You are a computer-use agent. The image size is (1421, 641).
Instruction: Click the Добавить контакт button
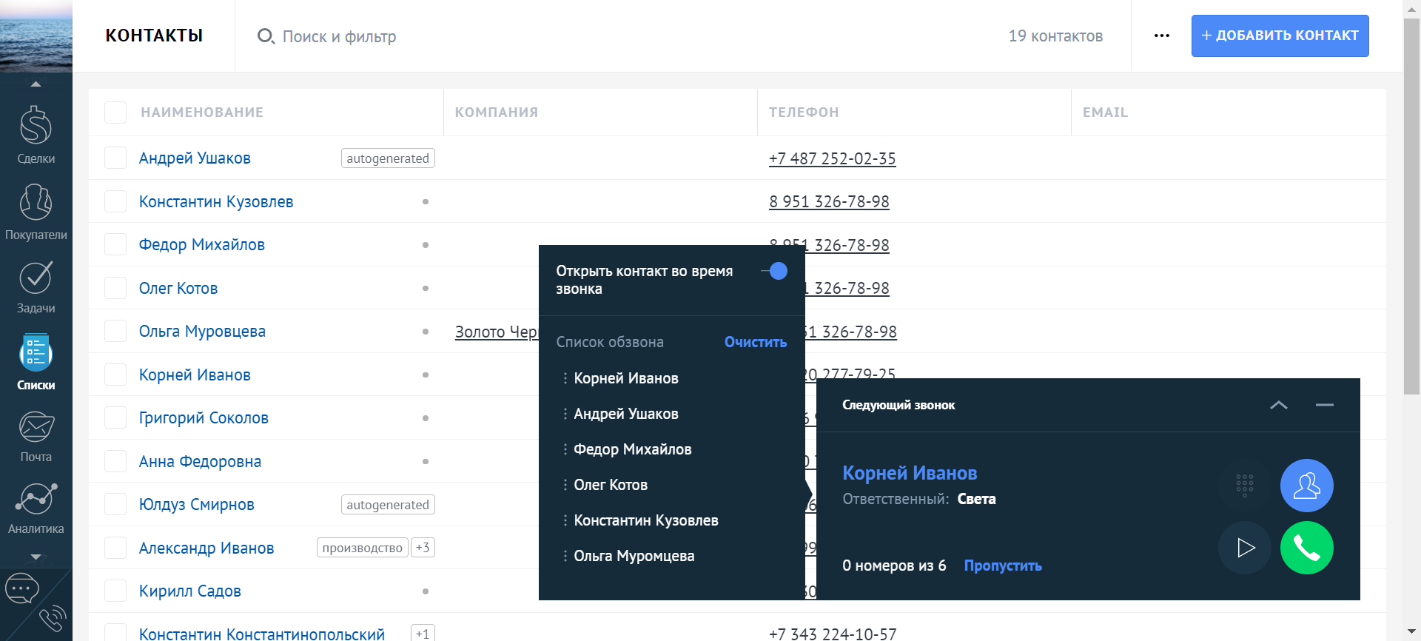point(1280,36)
